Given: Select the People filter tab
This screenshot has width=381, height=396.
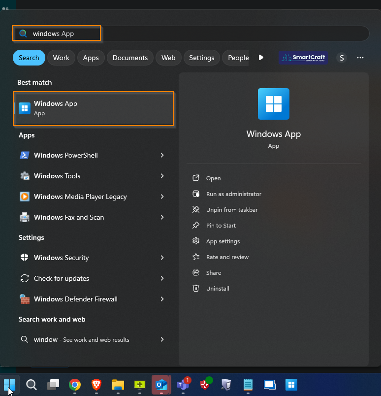Looking at the screenshot, I should click(x=236, y=58).
